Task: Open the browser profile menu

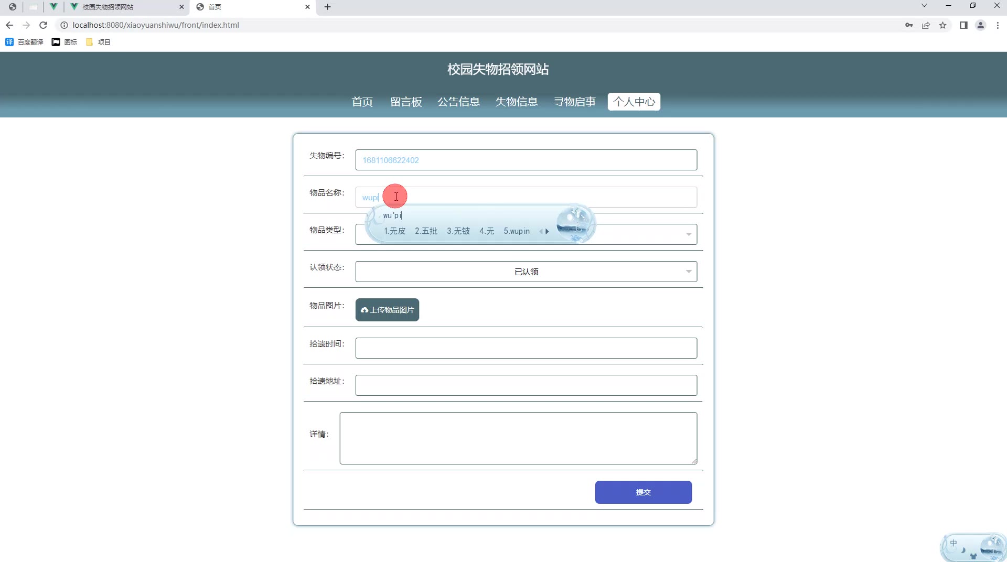Action: pos(980,25)
